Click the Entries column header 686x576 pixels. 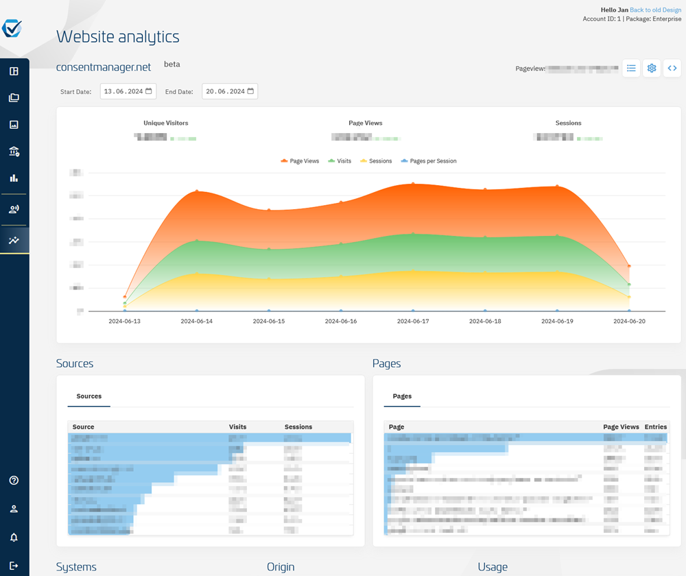pos(655,427)
